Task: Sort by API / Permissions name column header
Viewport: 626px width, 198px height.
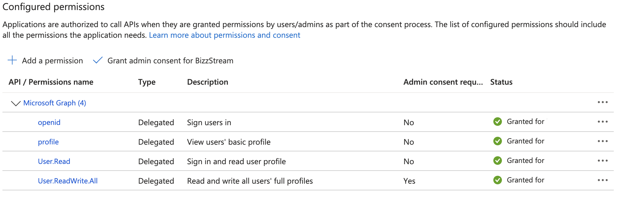Action: pyautogui.click(x=51, y=82)
